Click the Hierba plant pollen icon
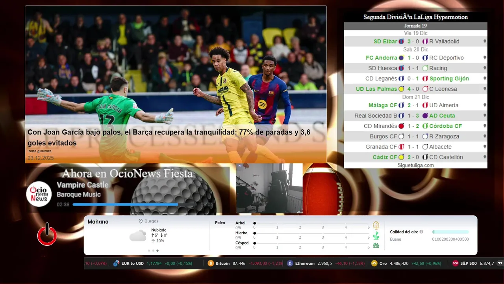Screen dimensions: 504x284 [x=376, y=235]
